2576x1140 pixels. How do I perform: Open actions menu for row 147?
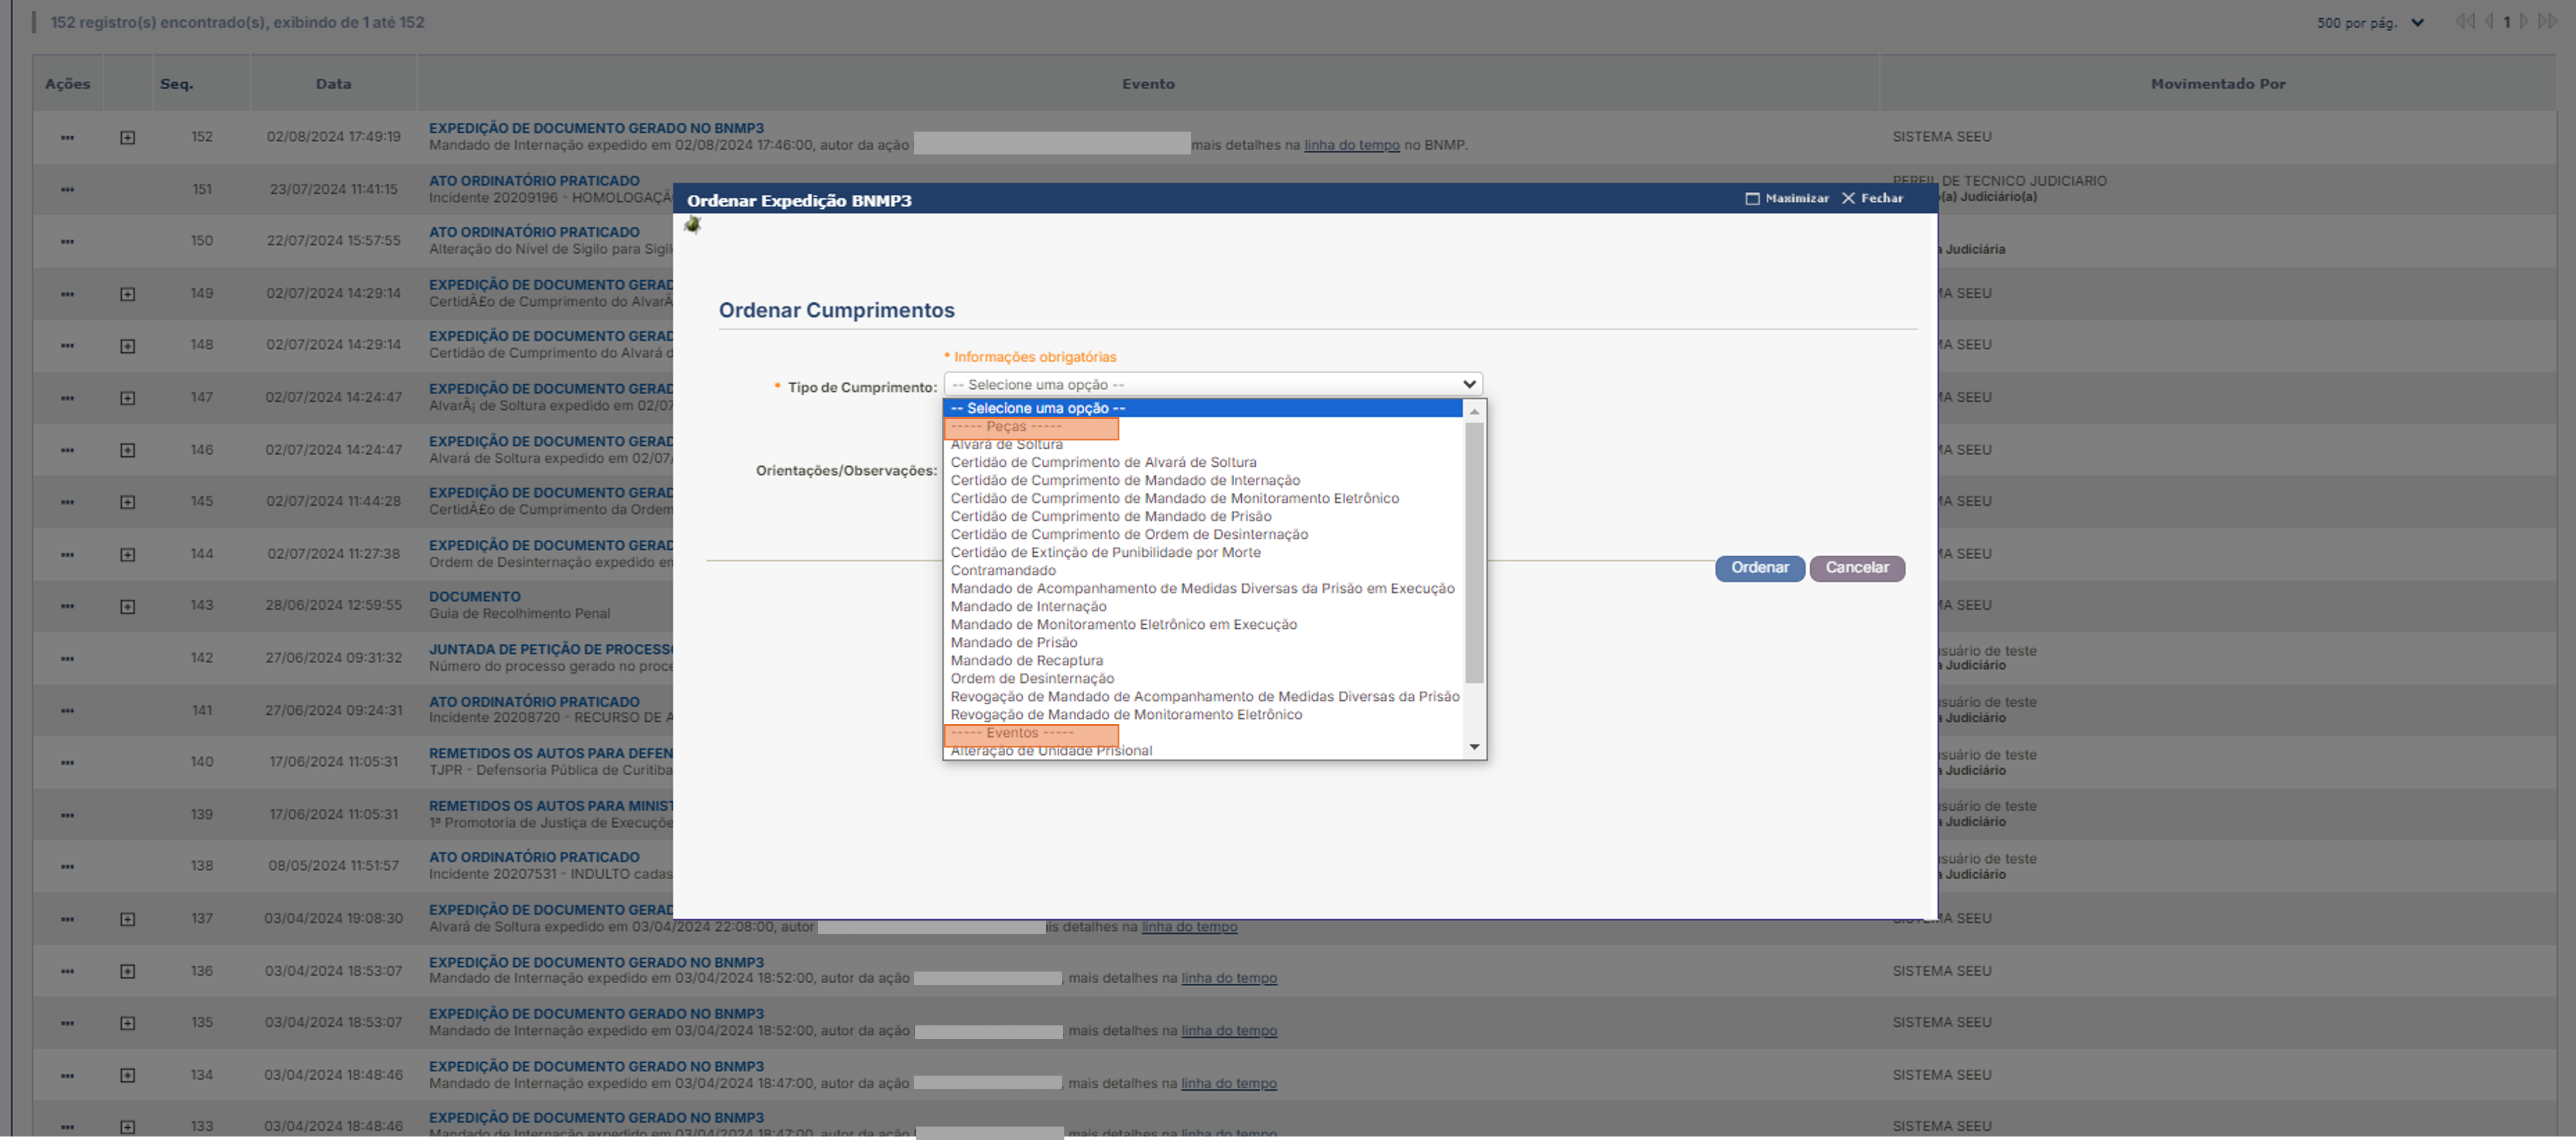tap(67, 398)
